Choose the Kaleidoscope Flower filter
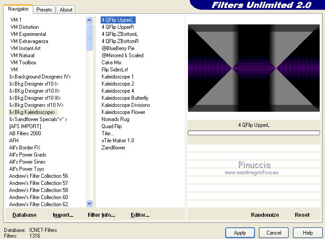The height and width of the screenshot is (239, 325). [x=123, y=112]
